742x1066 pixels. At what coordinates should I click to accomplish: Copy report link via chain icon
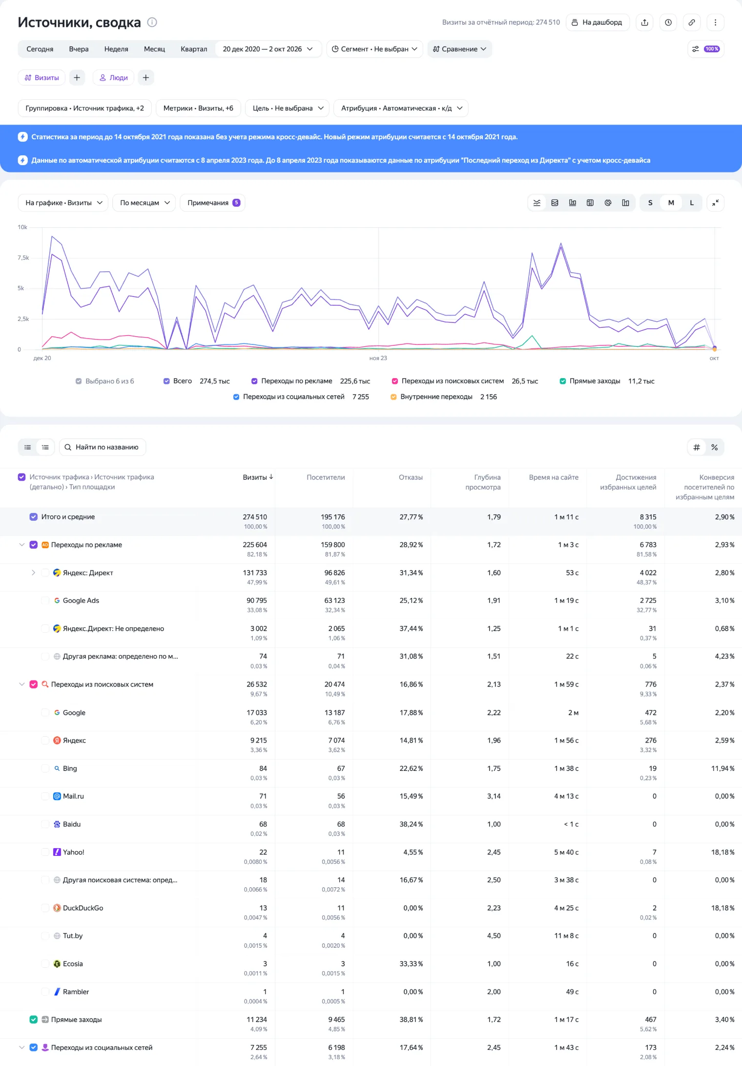pyautogui.click(x=692, y=22)
